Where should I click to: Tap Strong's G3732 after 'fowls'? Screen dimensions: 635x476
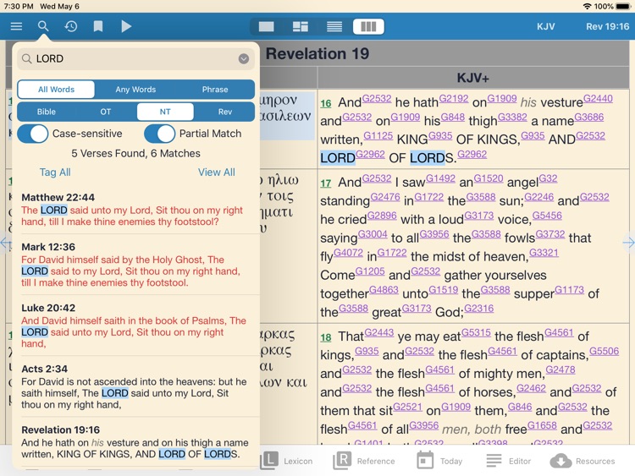[x=550, y=234]
